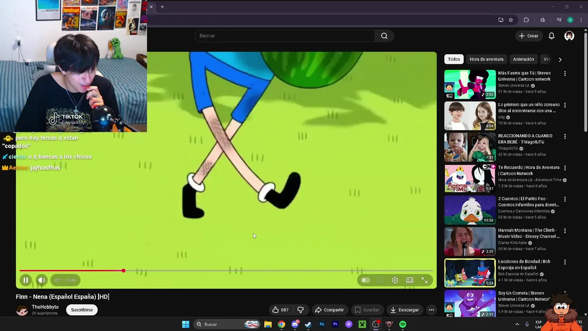Screen dimensions: 588x331
Task: Expand the system tray hidden icons chevron
Action: click(x=517, y=325)
